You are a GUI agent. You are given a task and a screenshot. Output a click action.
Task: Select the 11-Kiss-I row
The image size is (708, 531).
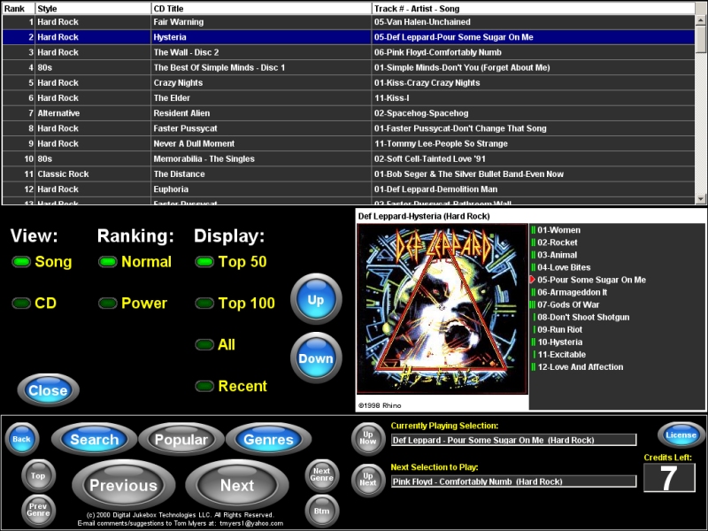(349, 98)
